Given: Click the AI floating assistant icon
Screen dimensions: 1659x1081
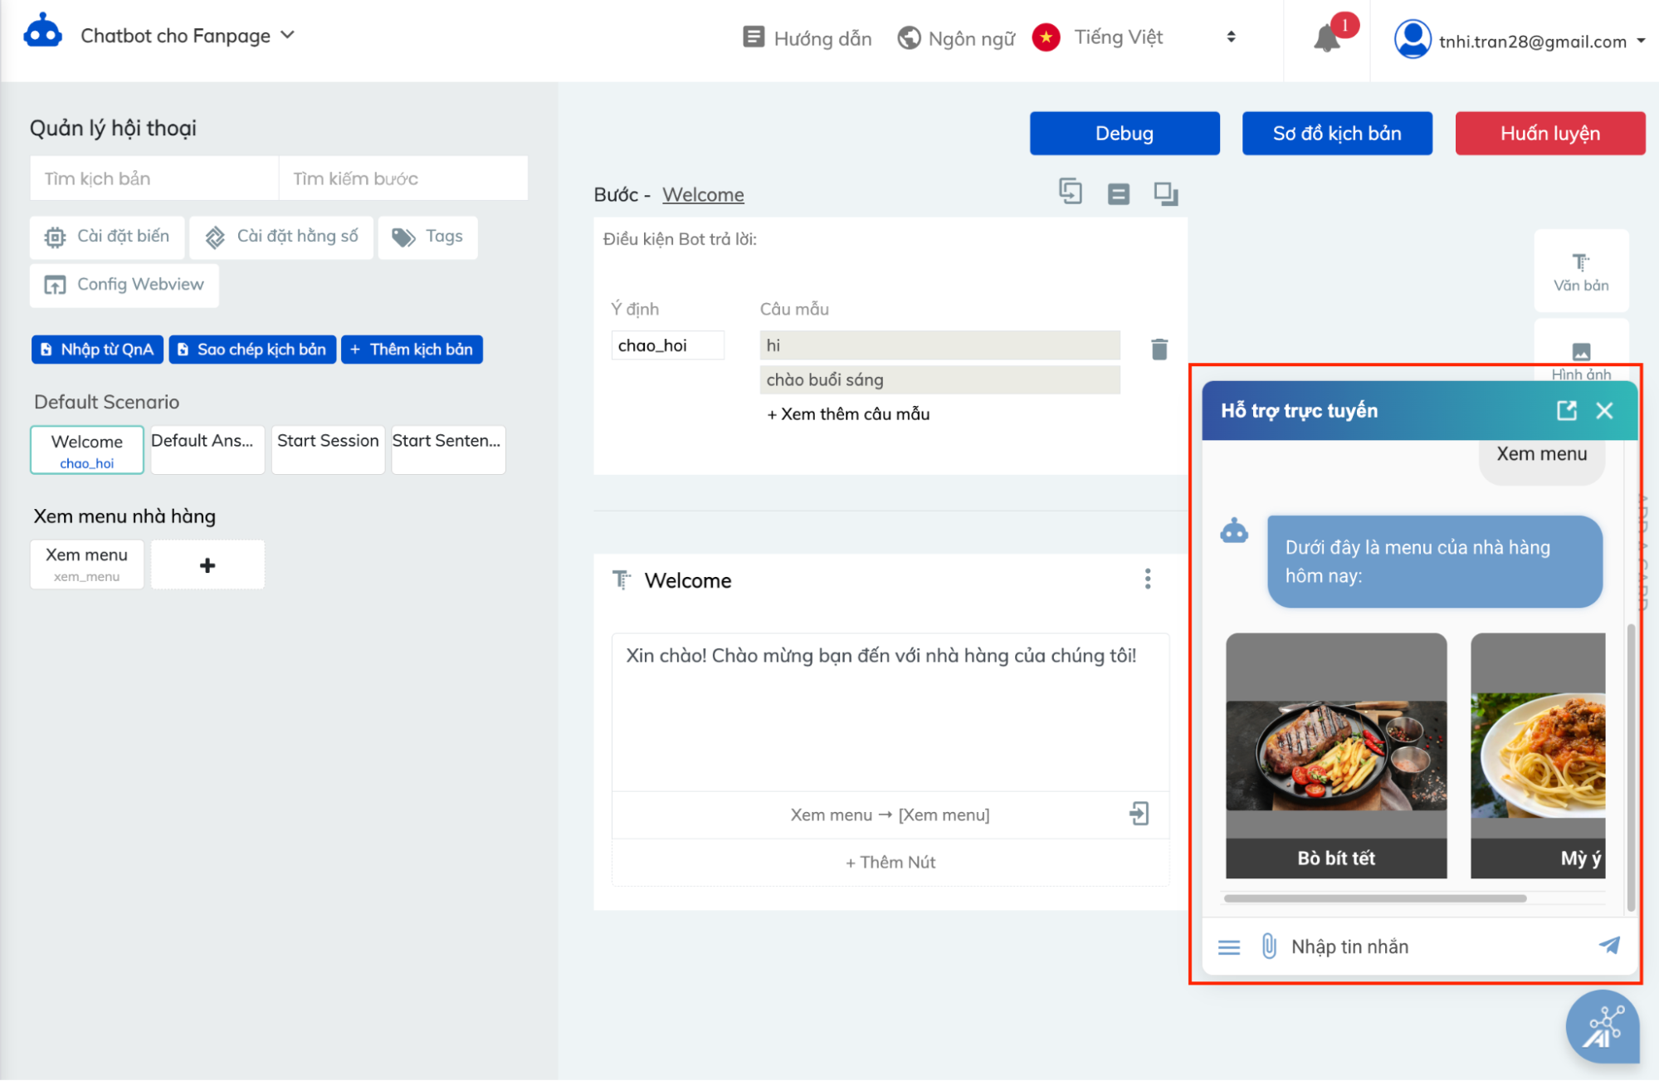Looking at the screenshot, I should click(x=1602, y=1027).
